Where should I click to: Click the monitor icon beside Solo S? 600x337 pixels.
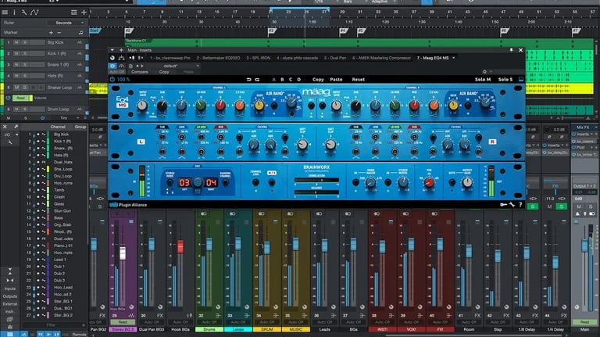click(521, 79)
